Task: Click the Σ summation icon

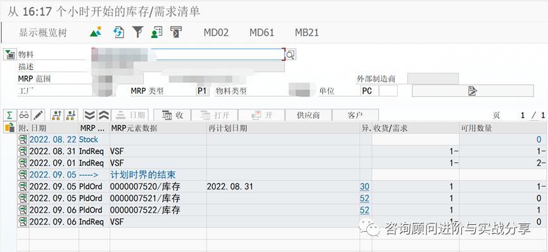Action: pos(10,115)
